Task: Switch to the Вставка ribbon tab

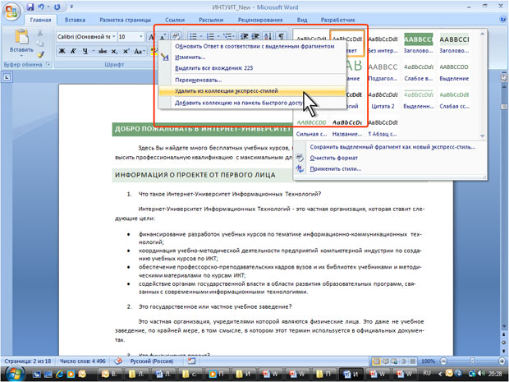Action: pos(75,20)
